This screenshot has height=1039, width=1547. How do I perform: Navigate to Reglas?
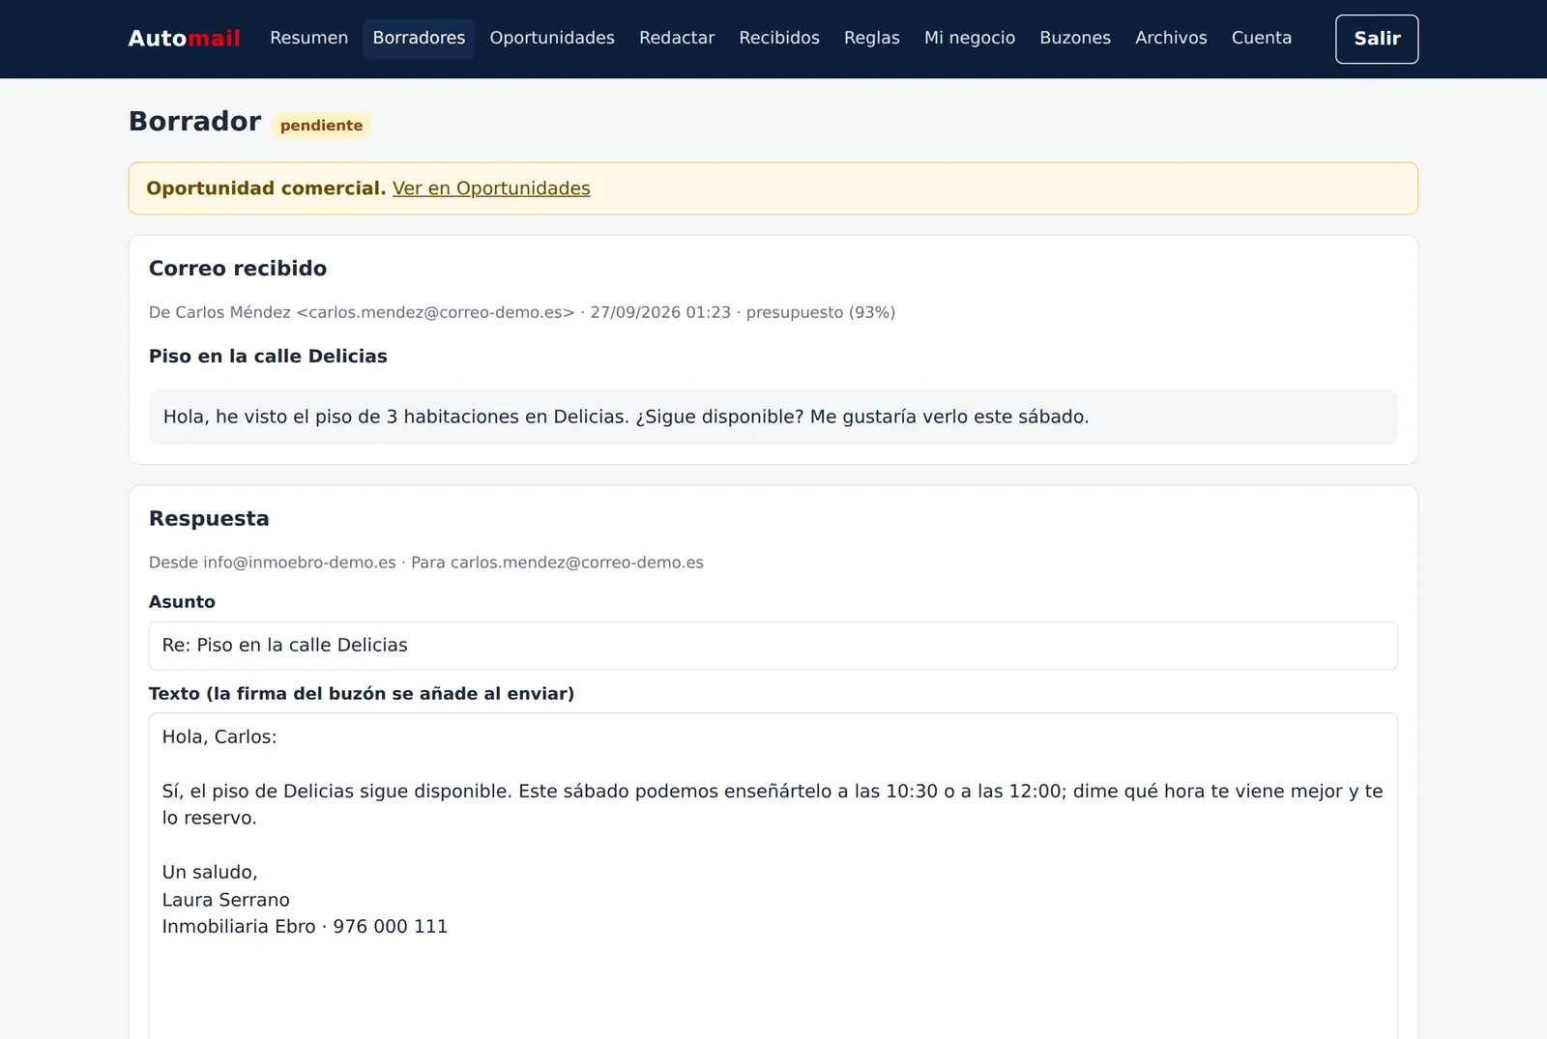(x=871, y=39)
